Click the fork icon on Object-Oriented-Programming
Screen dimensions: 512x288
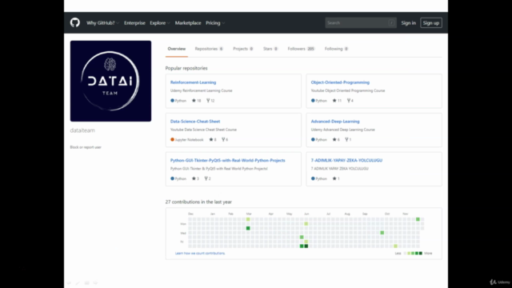[x=349, y=101]
